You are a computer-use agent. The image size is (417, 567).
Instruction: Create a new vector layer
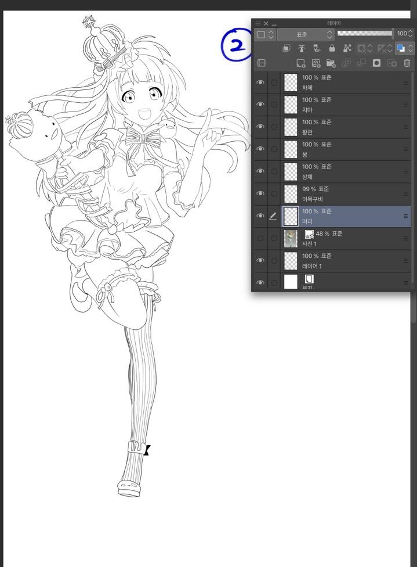316,63
